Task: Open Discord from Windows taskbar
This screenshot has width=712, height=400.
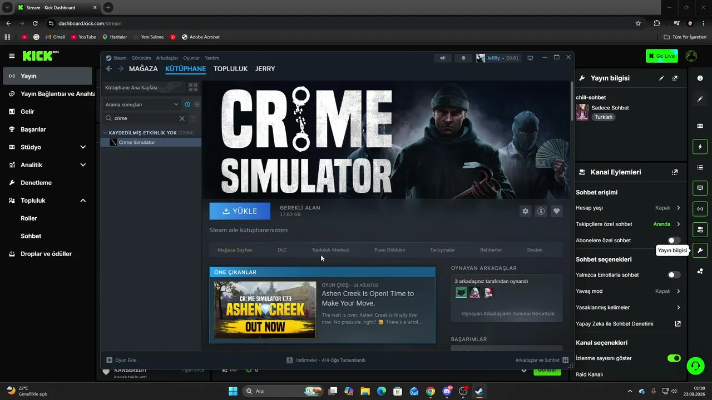Action: [447, 391]
